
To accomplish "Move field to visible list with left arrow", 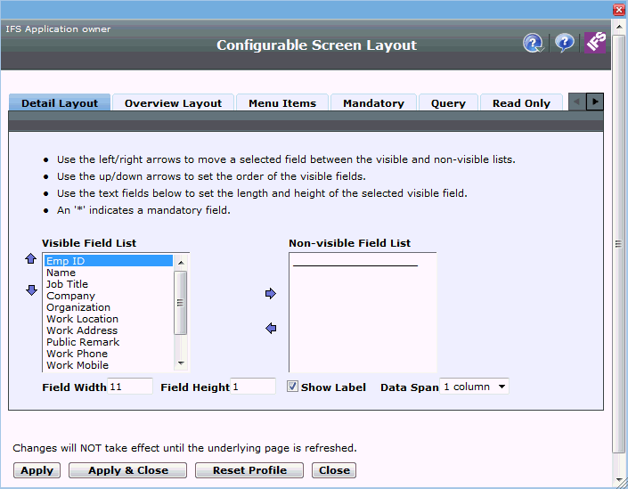I will coord(271,328).
